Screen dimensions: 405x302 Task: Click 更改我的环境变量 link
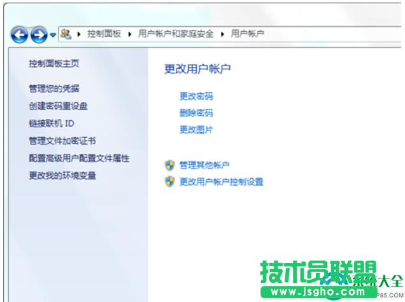click(x=62, y=175)
